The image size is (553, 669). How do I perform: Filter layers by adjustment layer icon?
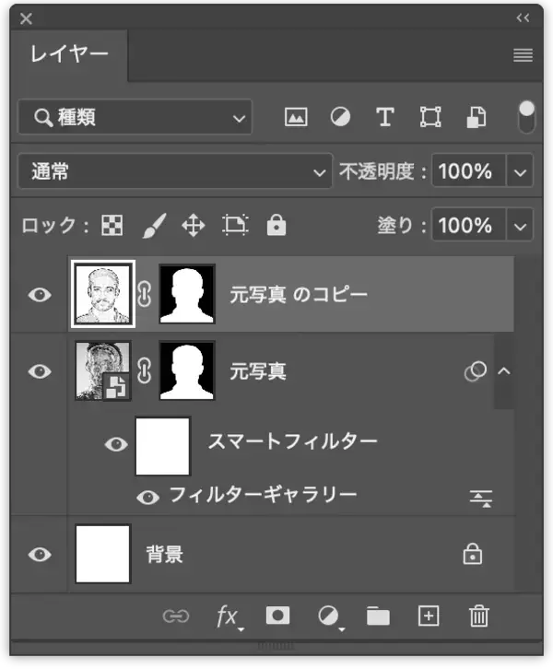(x=340, y=117)
